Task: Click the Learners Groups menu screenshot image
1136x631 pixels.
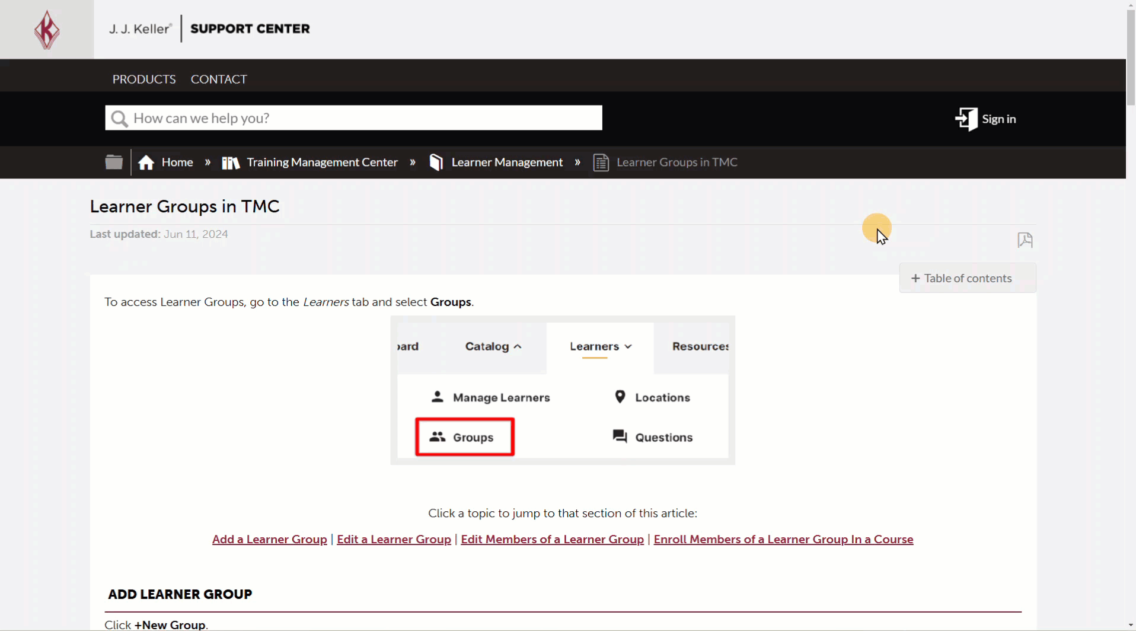Action: click(563, 390)
